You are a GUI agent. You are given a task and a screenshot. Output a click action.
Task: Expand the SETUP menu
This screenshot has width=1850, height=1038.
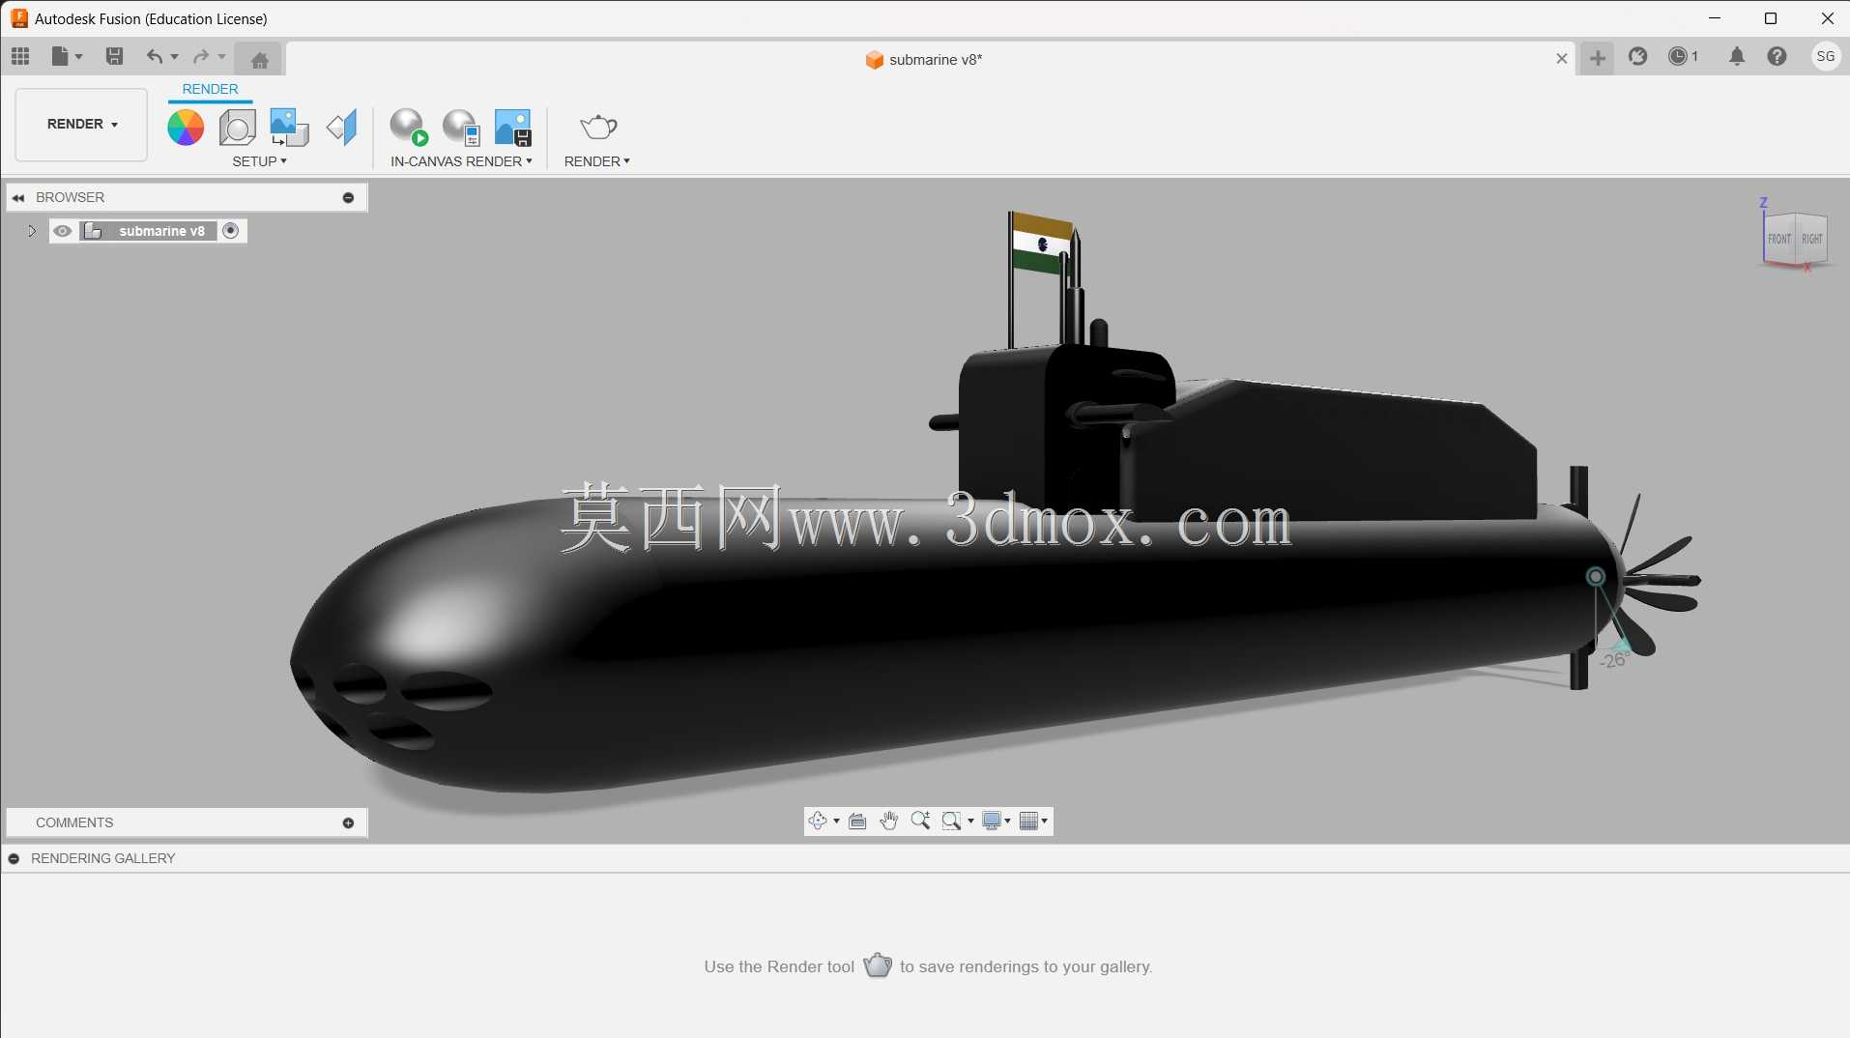259,161
